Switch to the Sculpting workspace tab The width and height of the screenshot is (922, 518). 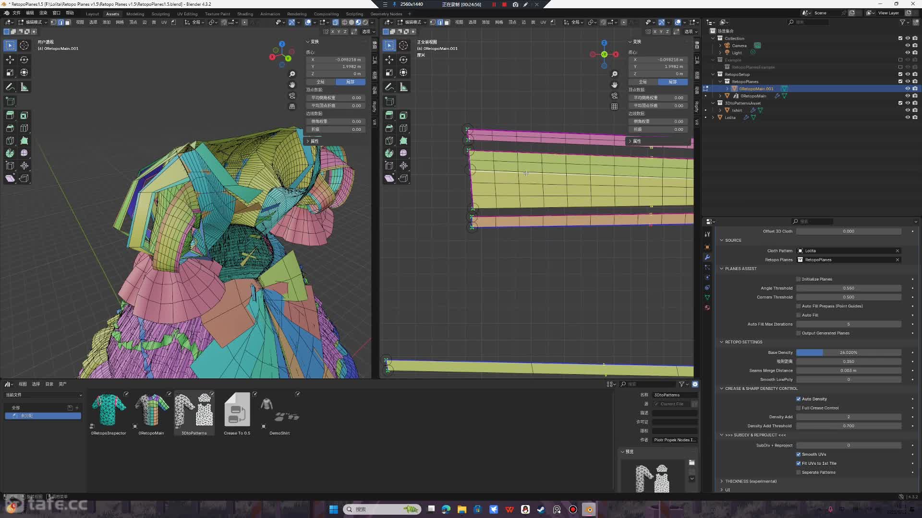click(x=160, y=14)
